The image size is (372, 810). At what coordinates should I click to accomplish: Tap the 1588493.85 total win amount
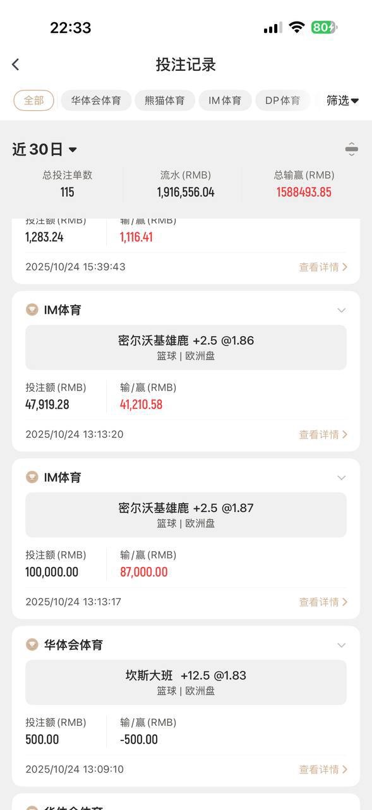pos(303,193)
